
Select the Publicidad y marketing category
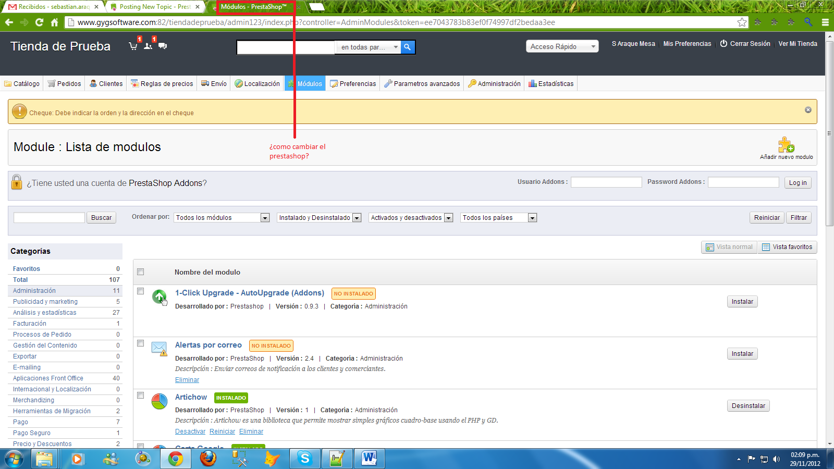tap(45, 302)
